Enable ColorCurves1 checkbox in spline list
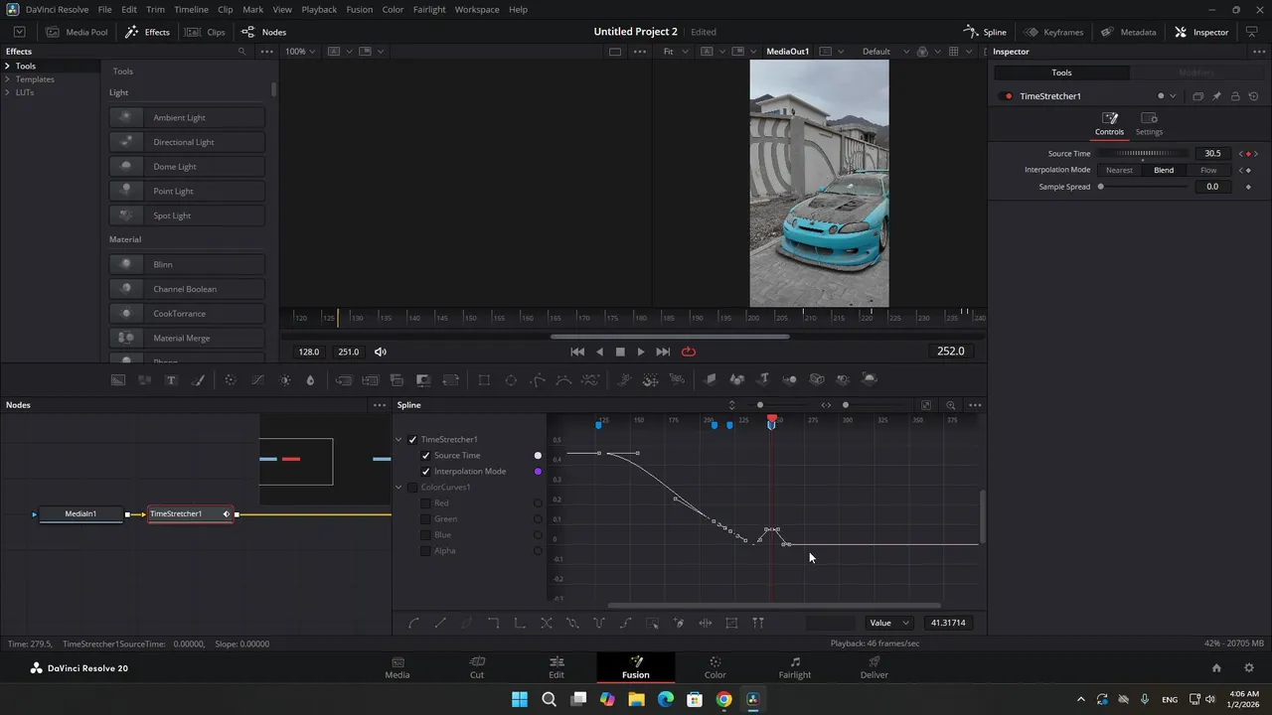The height and width of the screenshot is (715, 1272). coord(412,488)
